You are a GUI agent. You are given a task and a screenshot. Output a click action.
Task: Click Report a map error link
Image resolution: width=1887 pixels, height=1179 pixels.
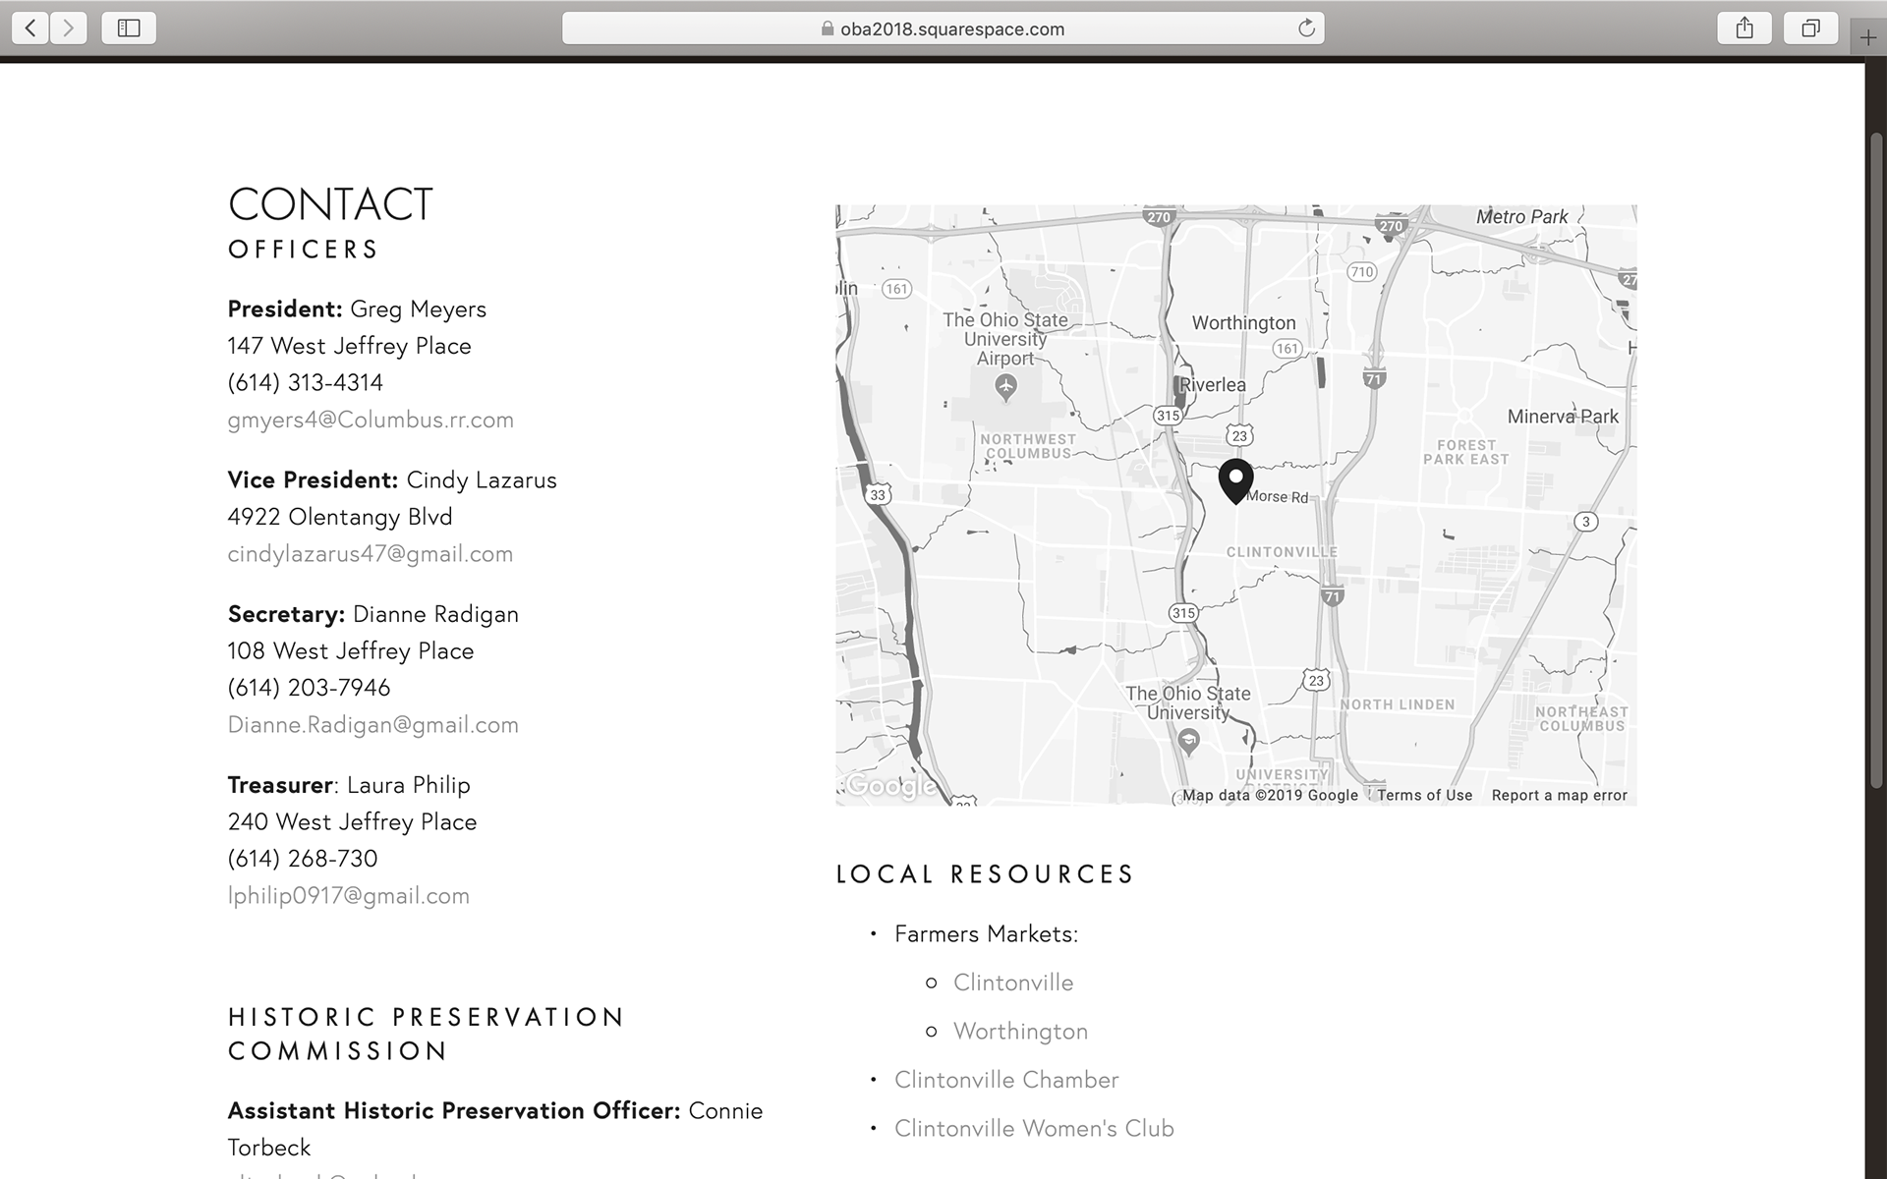point(1559,795)
